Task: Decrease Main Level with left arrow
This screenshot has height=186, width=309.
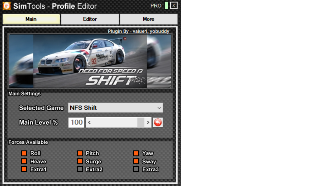Action: tap(89, 123)
